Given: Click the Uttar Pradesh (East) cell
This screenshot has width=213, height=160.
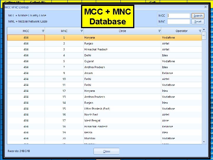Looking at the screenshot, I should (x=122, y=108).
